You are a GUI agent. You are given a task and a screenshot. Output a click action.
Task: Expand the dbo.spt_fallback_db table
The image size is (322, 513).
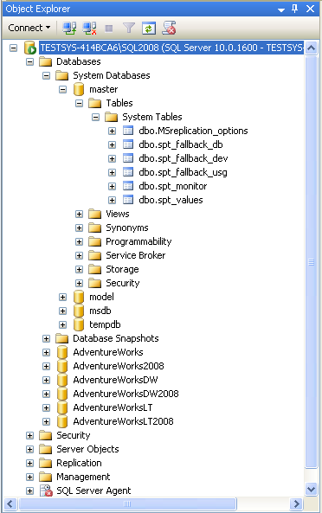point(112,144)
